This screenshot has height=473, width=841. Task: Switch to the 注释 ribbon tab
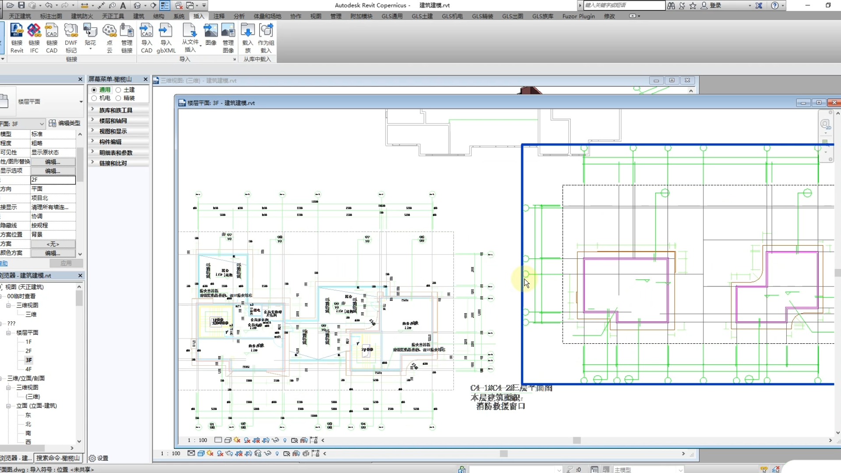click(x=219, y=16)
